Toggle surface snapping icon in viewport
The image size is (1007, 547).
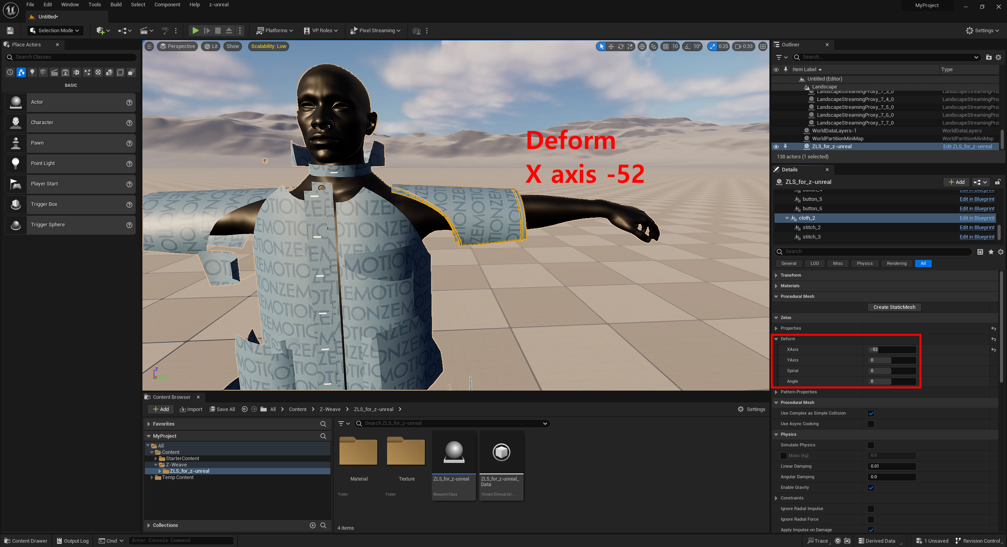[653, 46]
